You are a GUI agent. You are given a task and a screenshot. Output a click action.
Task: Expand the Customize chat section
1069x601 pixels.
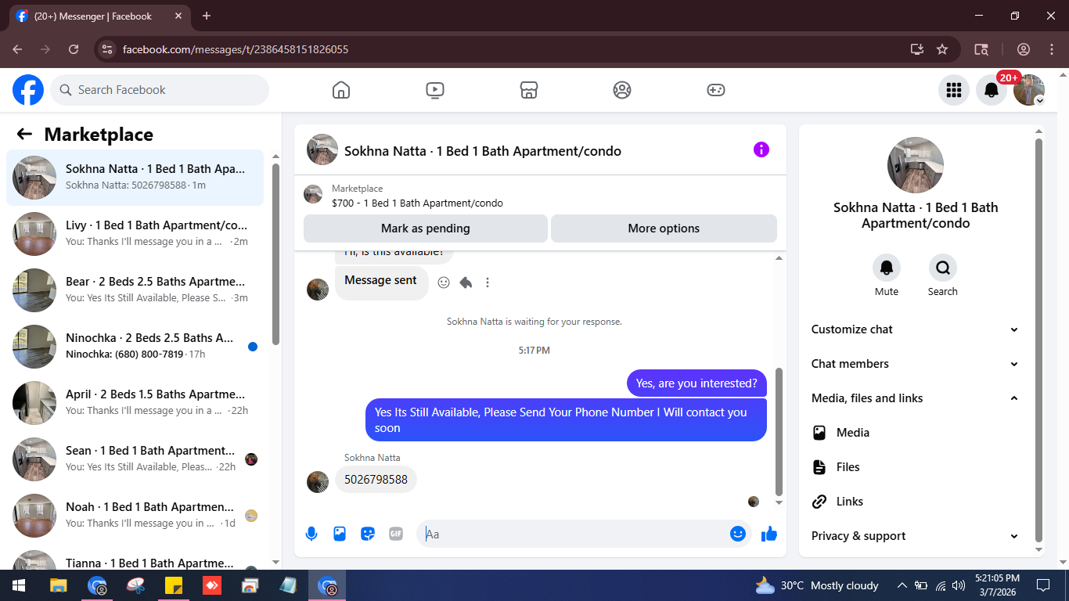tap(915, 329)
